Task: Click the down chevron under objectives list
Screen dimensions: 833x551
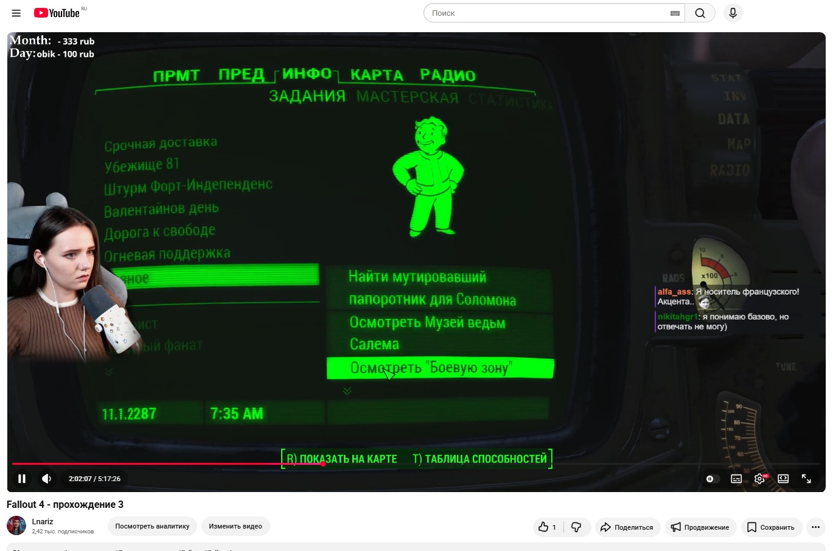Action: pyautogui.click(x=347, y=391)
